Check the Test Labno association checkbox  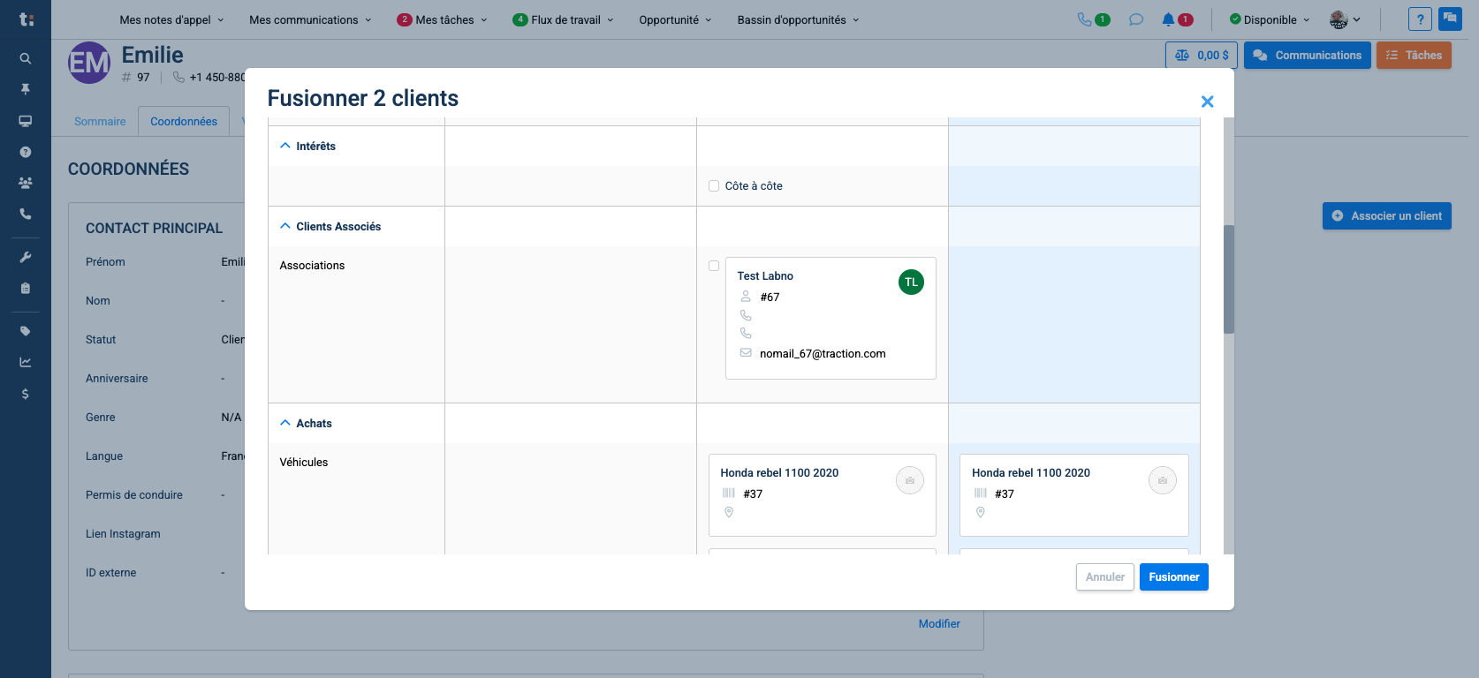(714, 266)
